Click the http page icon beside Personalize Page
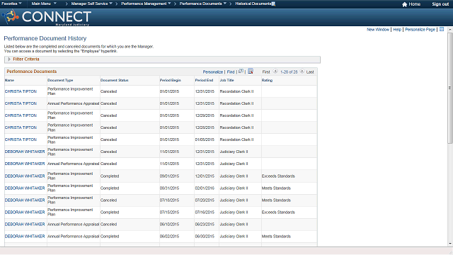Viewport: 453px width, 255px height. click(x=442, y=29)
